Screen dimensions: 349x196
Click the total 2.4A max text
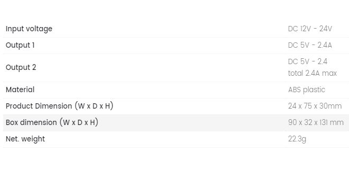point(313,73)
